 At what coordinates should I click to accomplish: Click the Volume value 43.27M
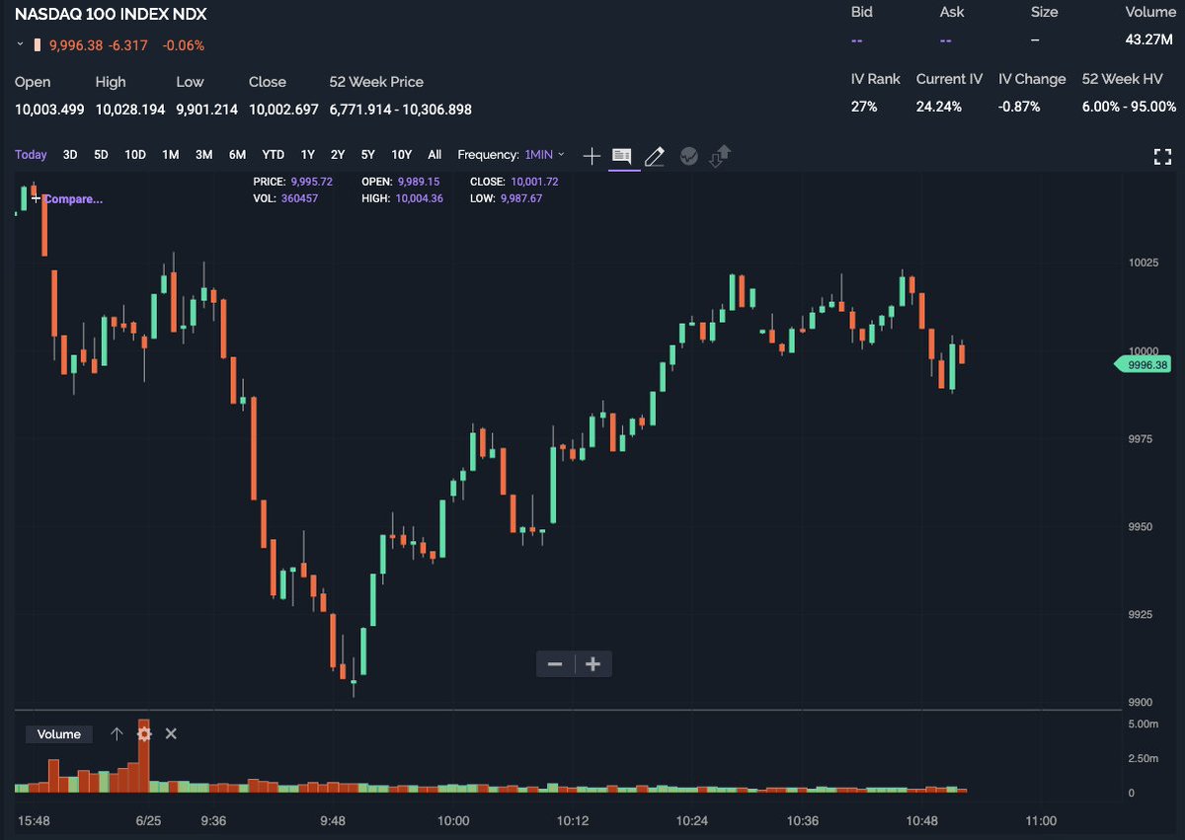1149,40
